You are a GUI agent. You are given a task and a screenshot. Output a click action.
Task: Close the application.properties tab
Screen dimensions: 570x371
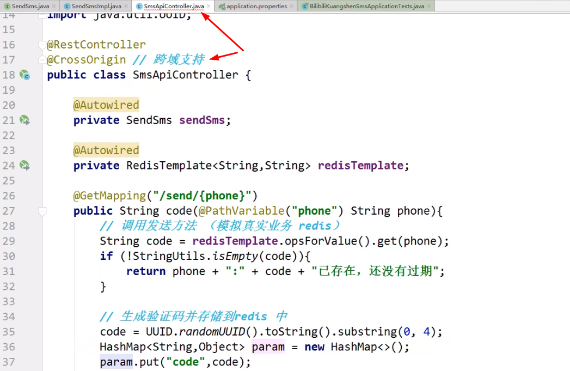coord(292,6)
